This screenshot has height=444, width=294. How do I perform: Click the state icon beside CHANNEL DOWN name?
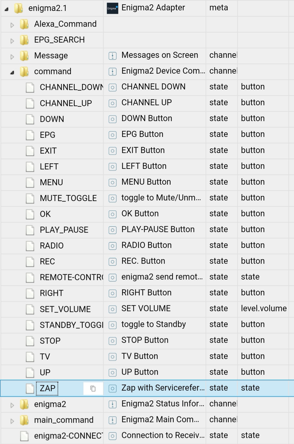pyautogui.click(x=113, y=87)
